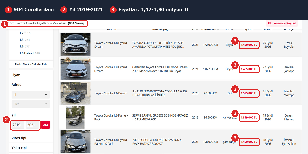Click the minimum year field showing 2019
Image resolution: width=308 pixels, height=154 pixels.
point(18,125)
